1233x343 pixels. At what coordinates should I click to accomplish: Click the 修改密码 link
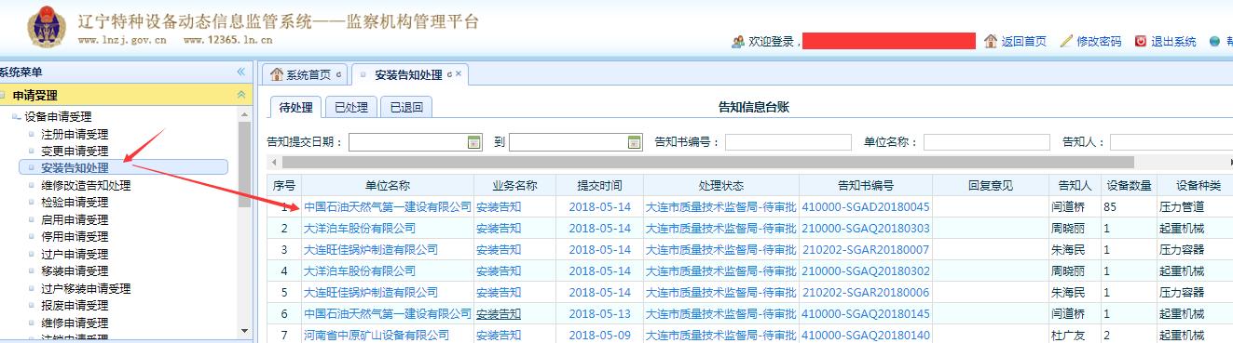[x=1099, y=42]
